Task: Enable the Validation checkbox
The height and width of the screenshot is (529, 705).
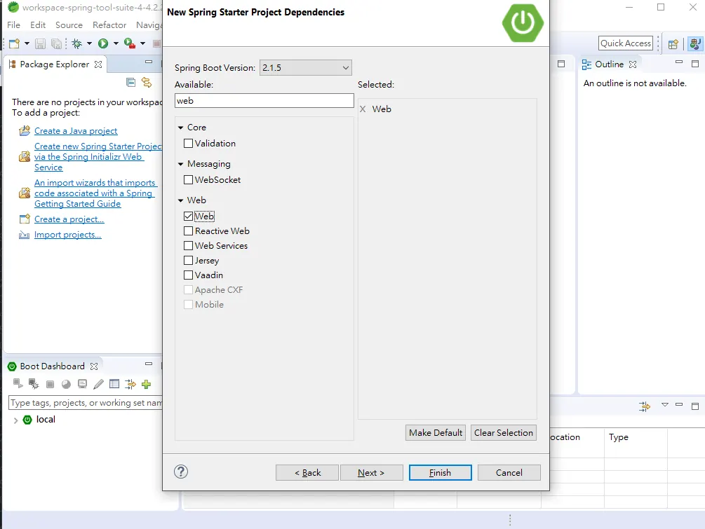Action: [x=189, y=143]
